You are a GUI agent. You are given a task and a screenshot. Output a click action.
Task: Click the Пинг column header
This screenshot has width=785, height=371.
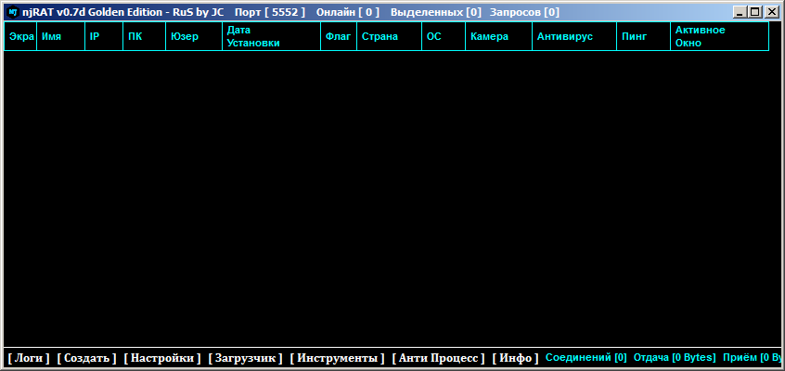pos(642,36)
